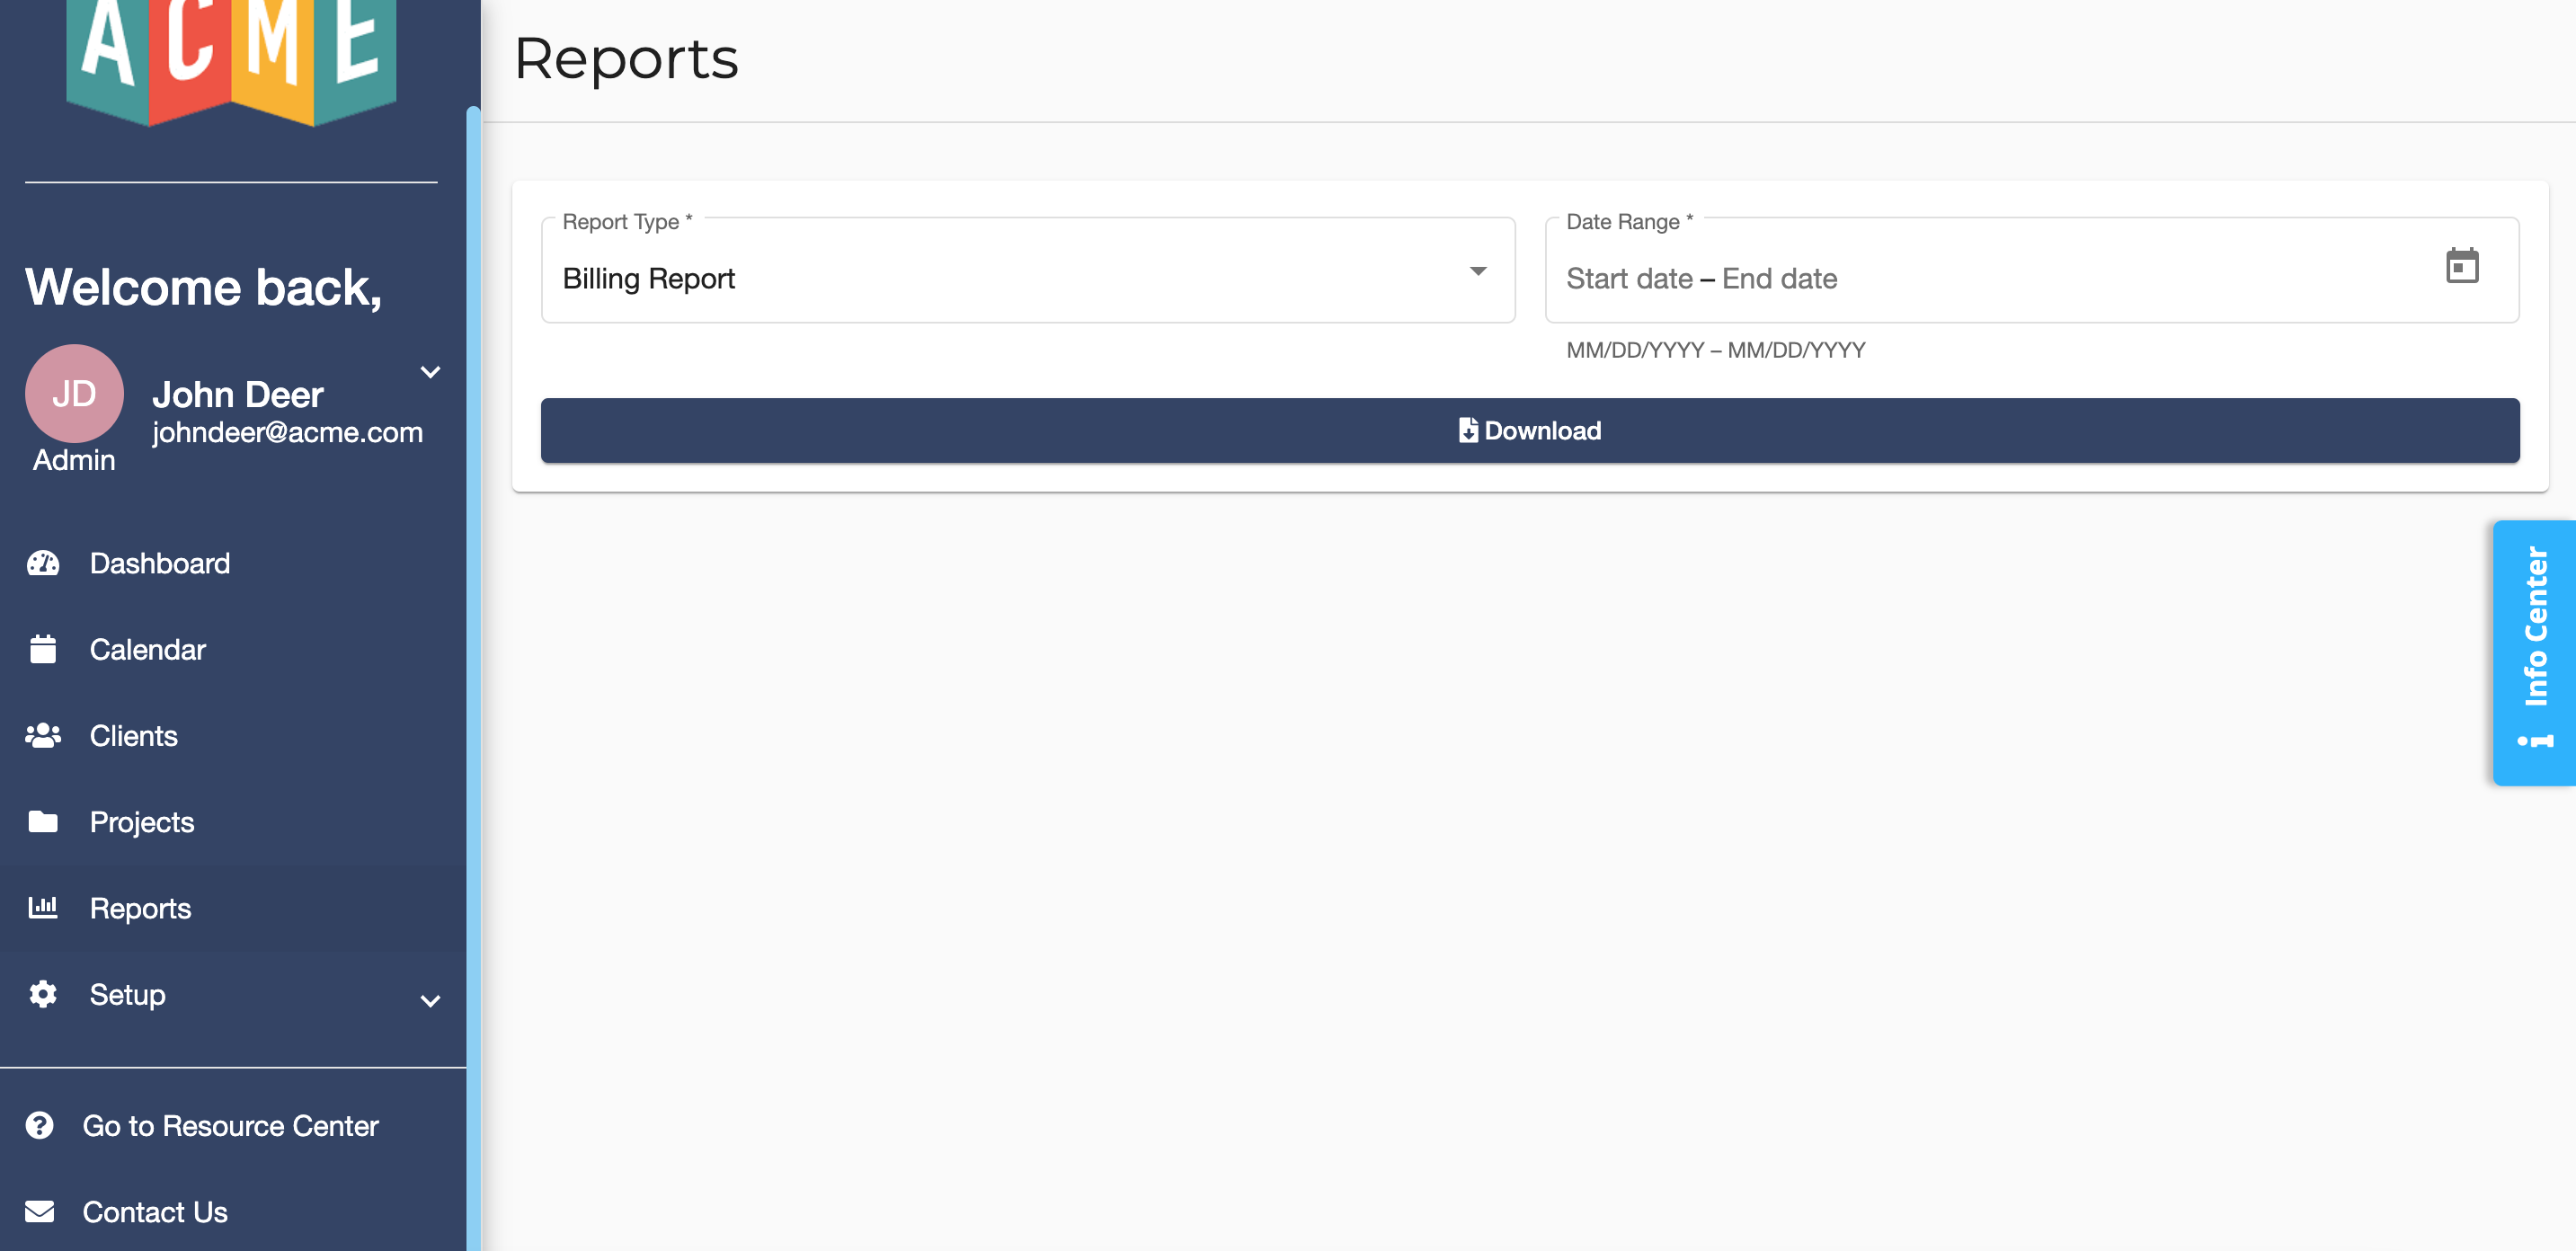The image size is (2576, 1251).
Task: Click the Resource Center question mark icon
Action: point(40,1125)
